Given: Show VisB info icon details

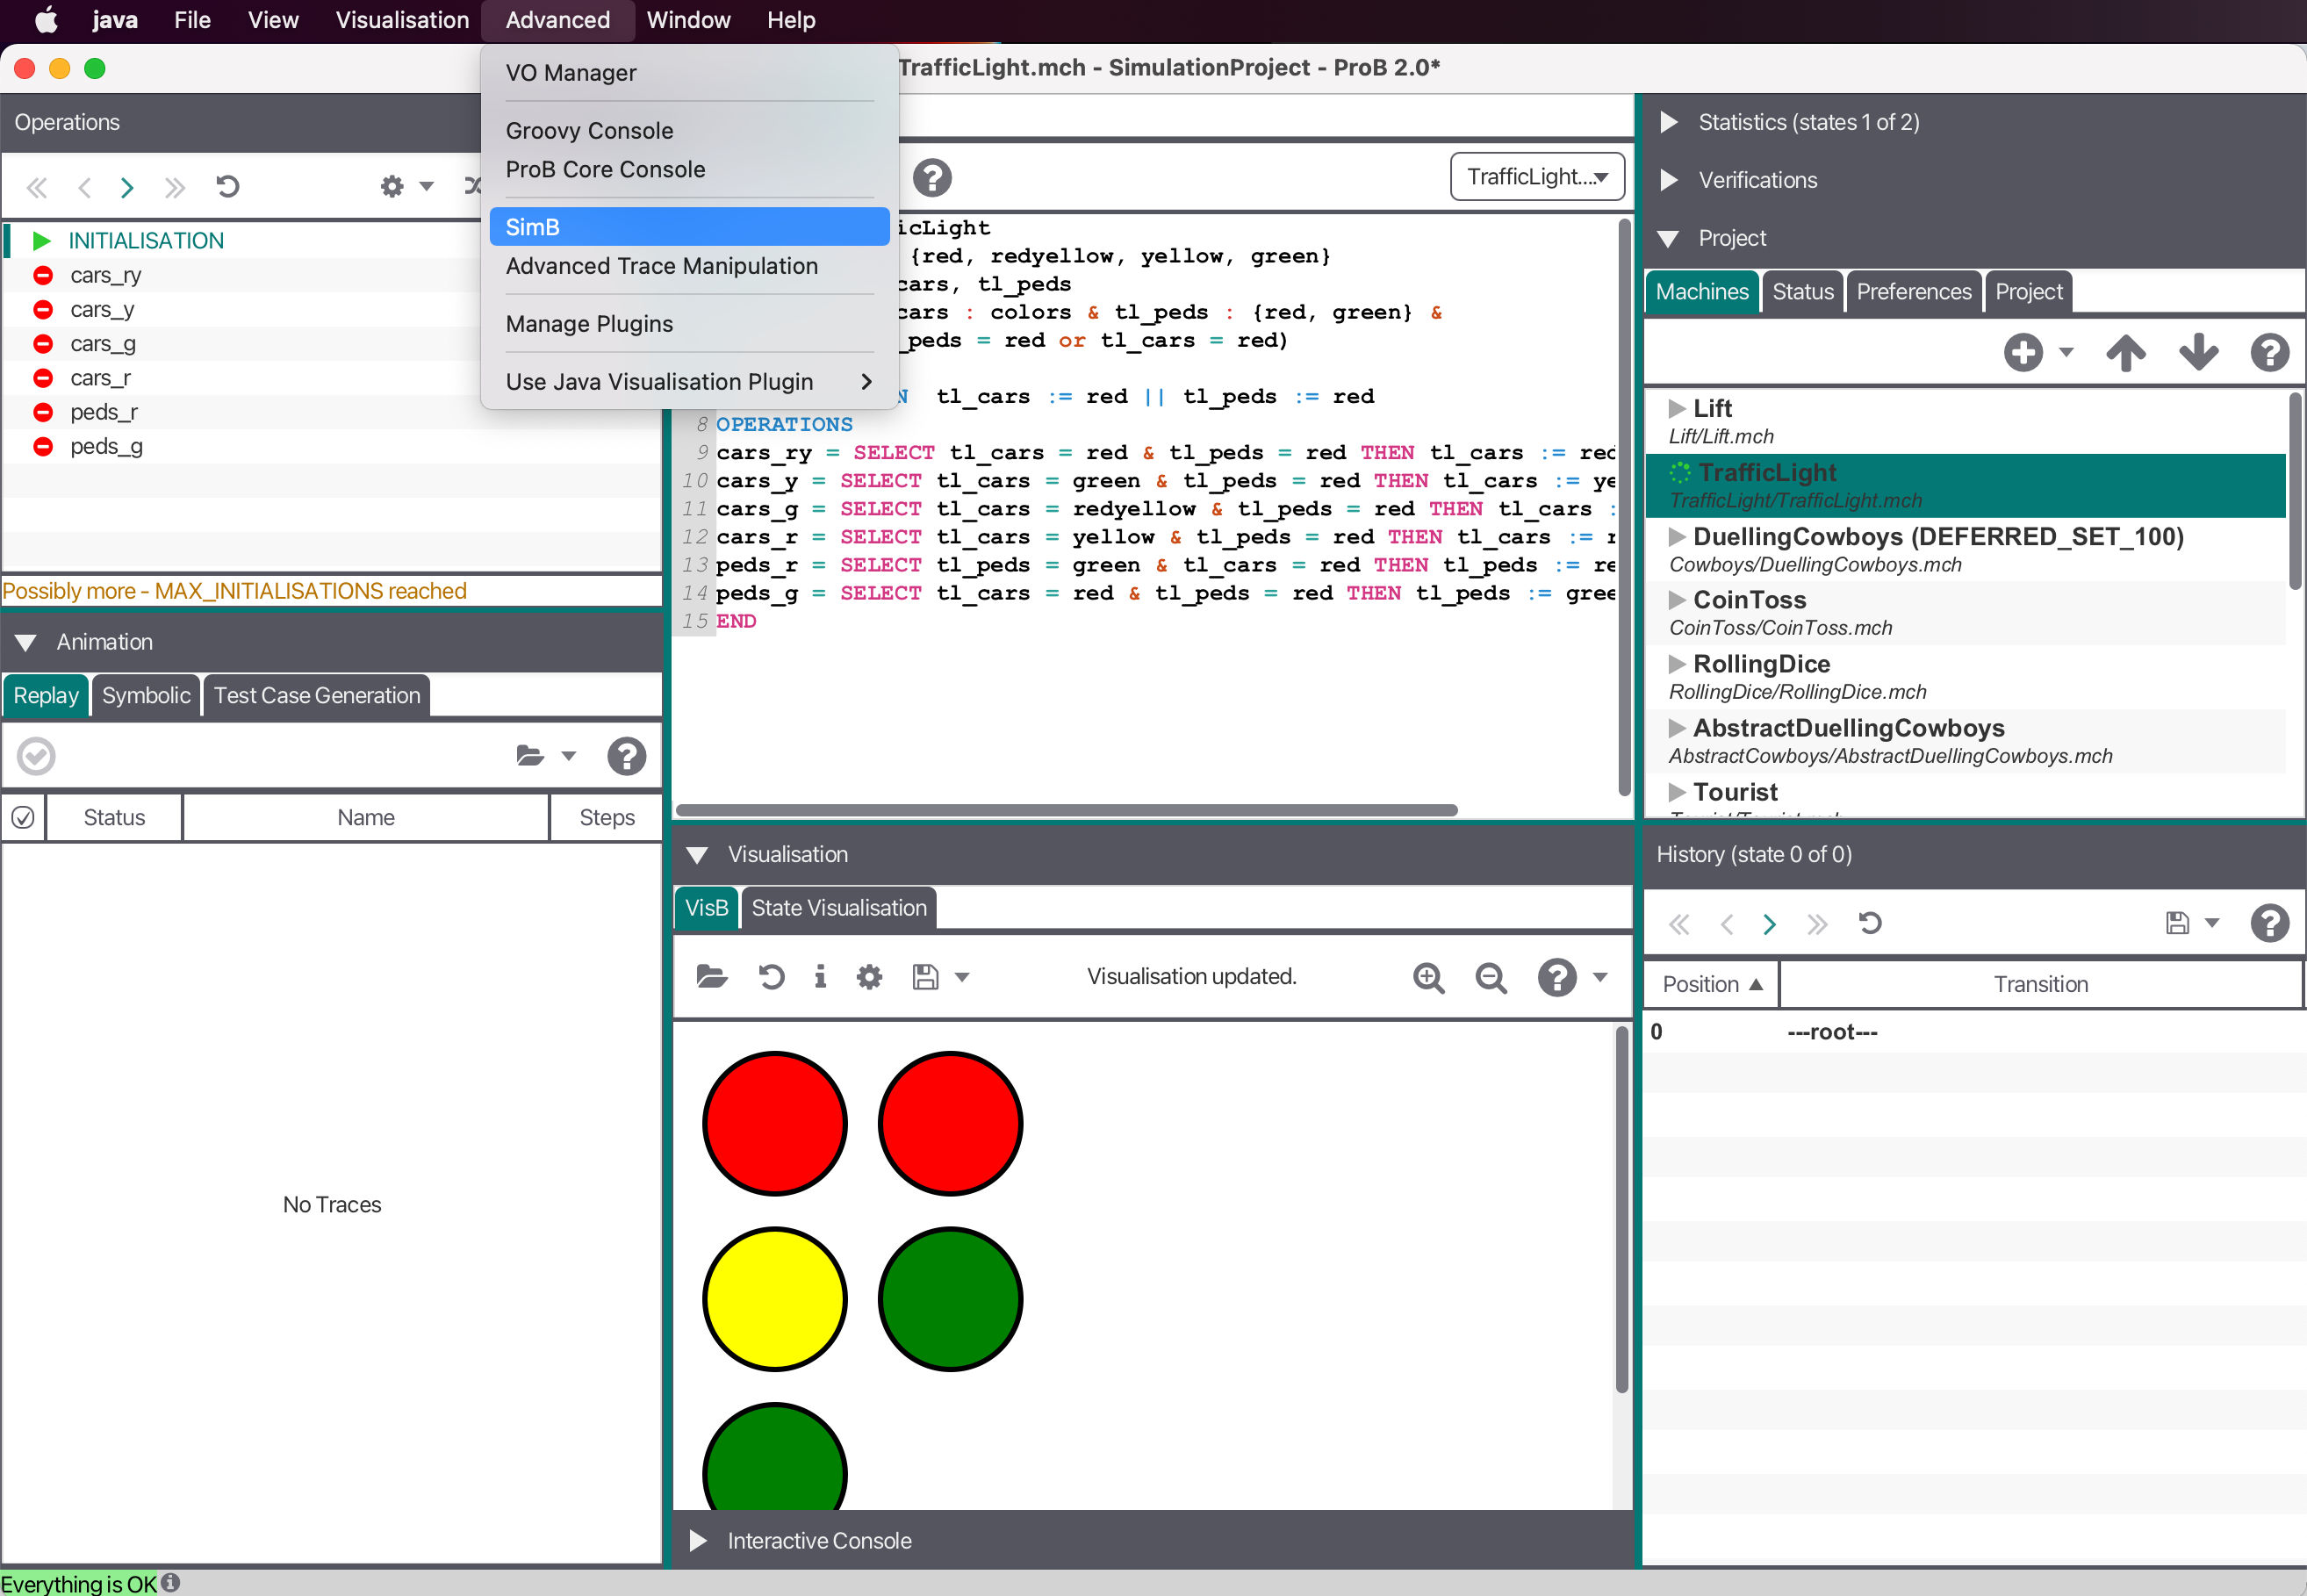Looking at the screenshot, I should pyautogui.click(x=820, y=977).
